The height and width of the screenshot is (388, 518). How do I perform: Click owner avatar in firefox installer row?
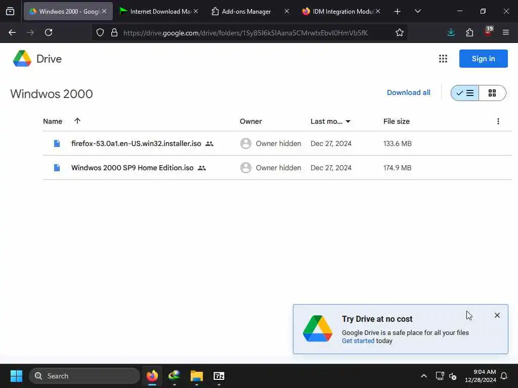245,143
